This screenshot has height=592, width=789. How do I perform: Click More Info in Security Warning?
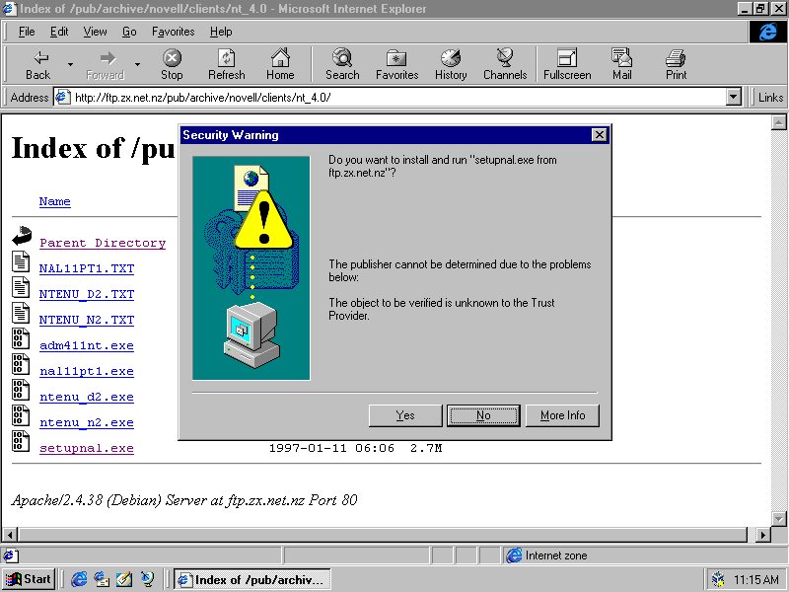pyautogui.click(x=562, y=415)
